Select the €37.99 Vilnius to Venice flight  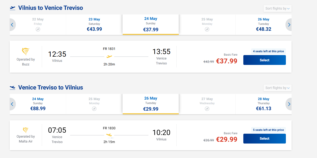(x=264, y=60)
